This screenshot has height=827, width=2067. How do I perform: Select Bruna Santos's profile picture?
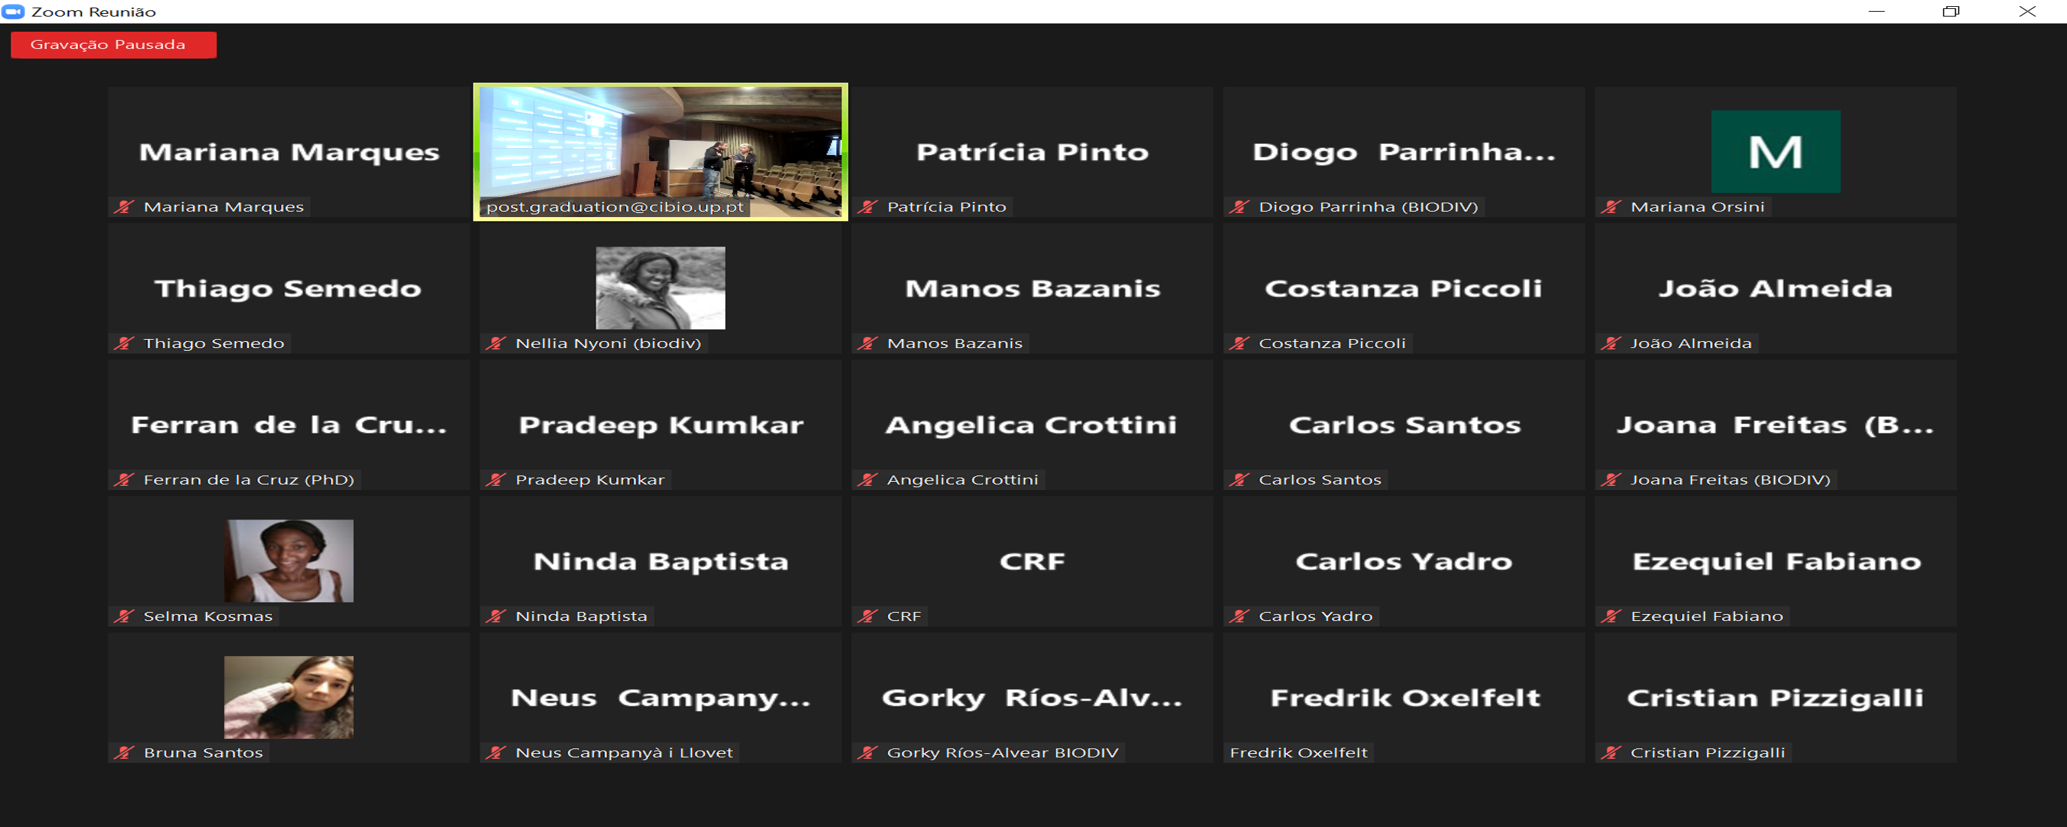point(289,697)
